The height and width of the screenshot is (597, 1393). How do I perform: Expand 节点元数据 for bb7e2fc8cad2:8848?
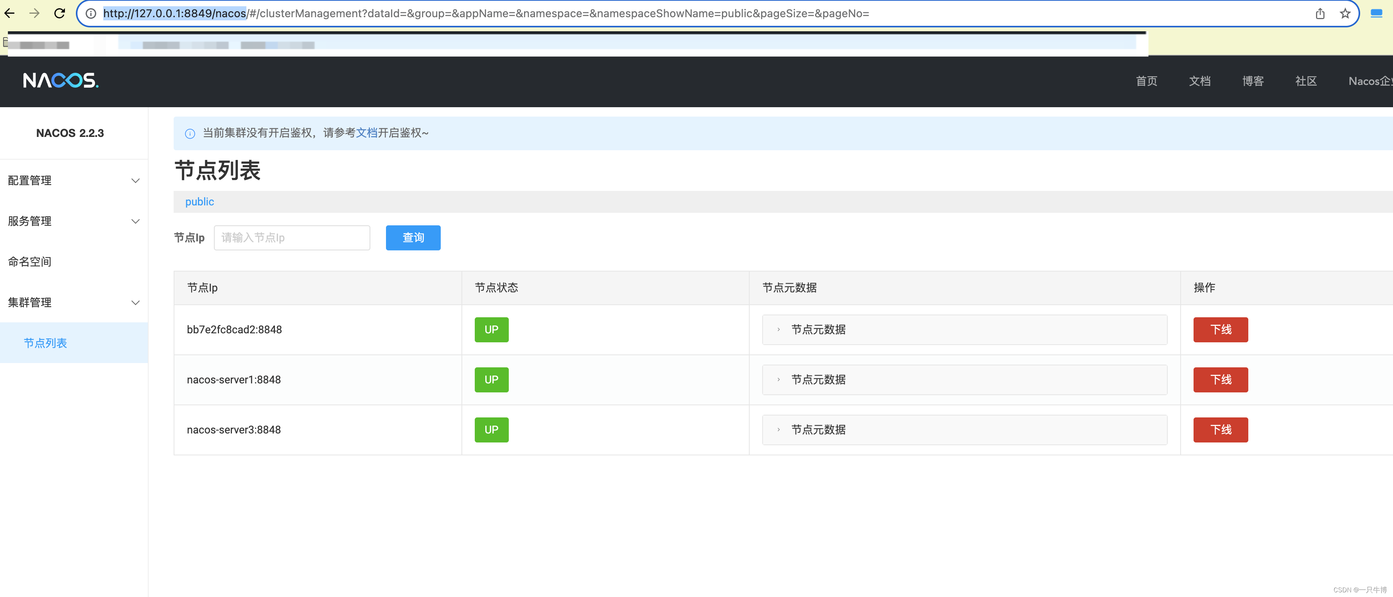(x=964, y=330)
